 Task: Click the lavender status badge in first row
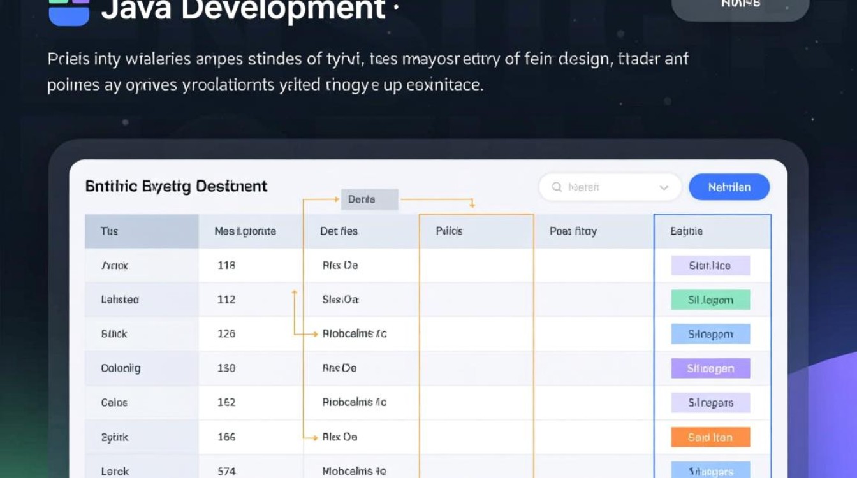click(710, 266)
